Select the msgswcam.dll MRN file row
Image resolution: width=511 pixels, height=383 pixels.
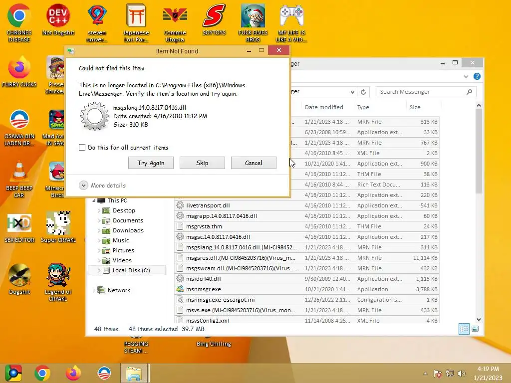(x=307, y=268)
